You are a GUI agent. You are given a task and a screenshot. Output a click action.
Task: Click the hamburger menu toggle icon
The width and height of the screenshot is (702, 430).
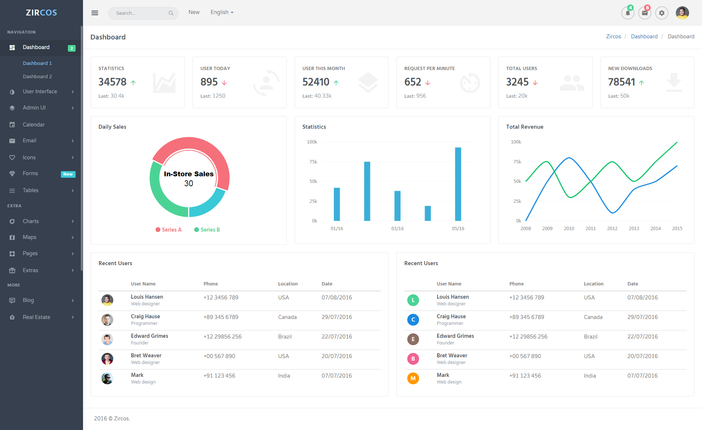coord(95,13)
